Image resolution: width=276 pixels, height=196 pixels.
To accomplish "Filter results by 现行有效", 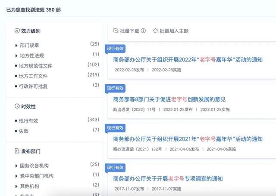I will [x=28, y=121].
